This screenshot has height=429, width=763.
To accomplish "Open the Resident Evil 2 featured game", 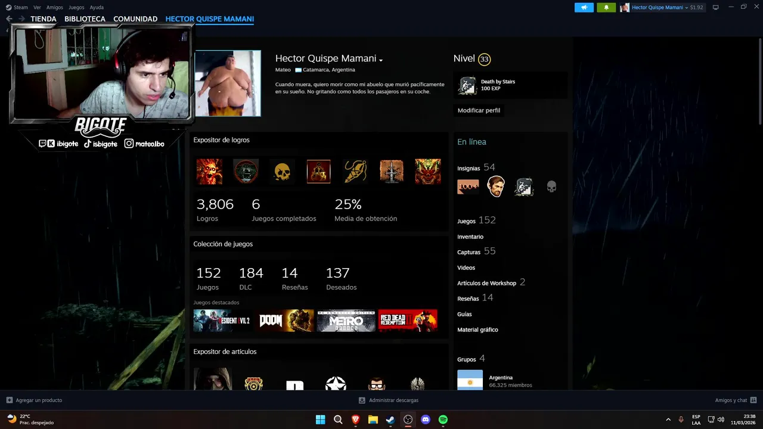I will point(223,321).
